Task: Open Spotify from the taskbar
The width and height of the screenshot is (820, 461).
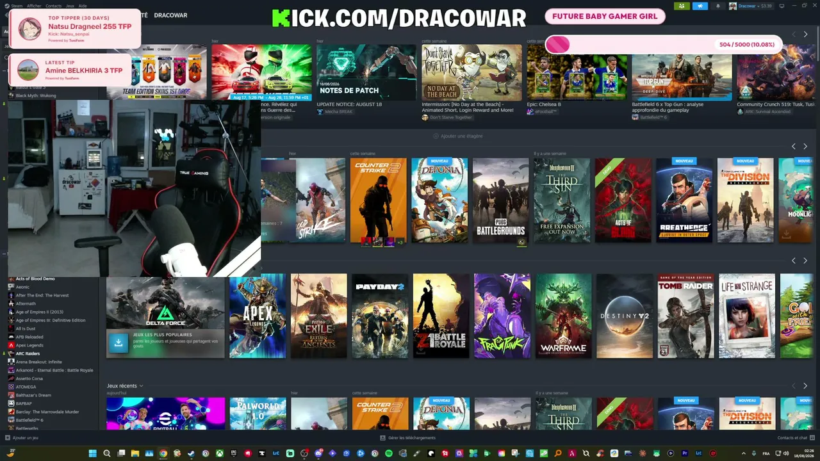Action: pyautogui.click(x=389, y=453)
